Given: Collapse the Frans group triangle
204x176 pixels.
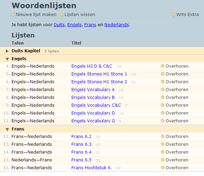Looking at the screenshot, I should click(x=7, y=129).
